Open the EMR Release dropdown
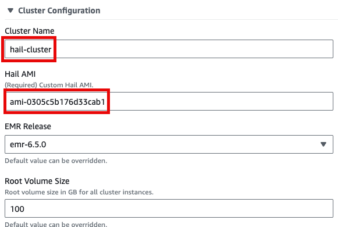338x227 pixels. coord(169,144)
